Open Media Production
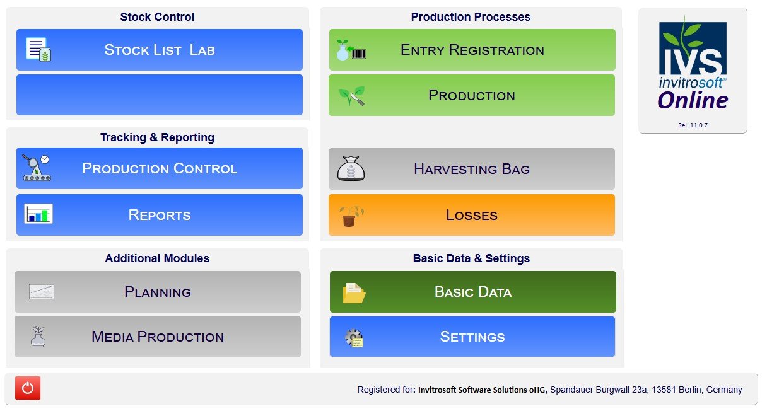The height and width of the screenshot is (411, 767). pyautogui.click(x=158, y=337)
